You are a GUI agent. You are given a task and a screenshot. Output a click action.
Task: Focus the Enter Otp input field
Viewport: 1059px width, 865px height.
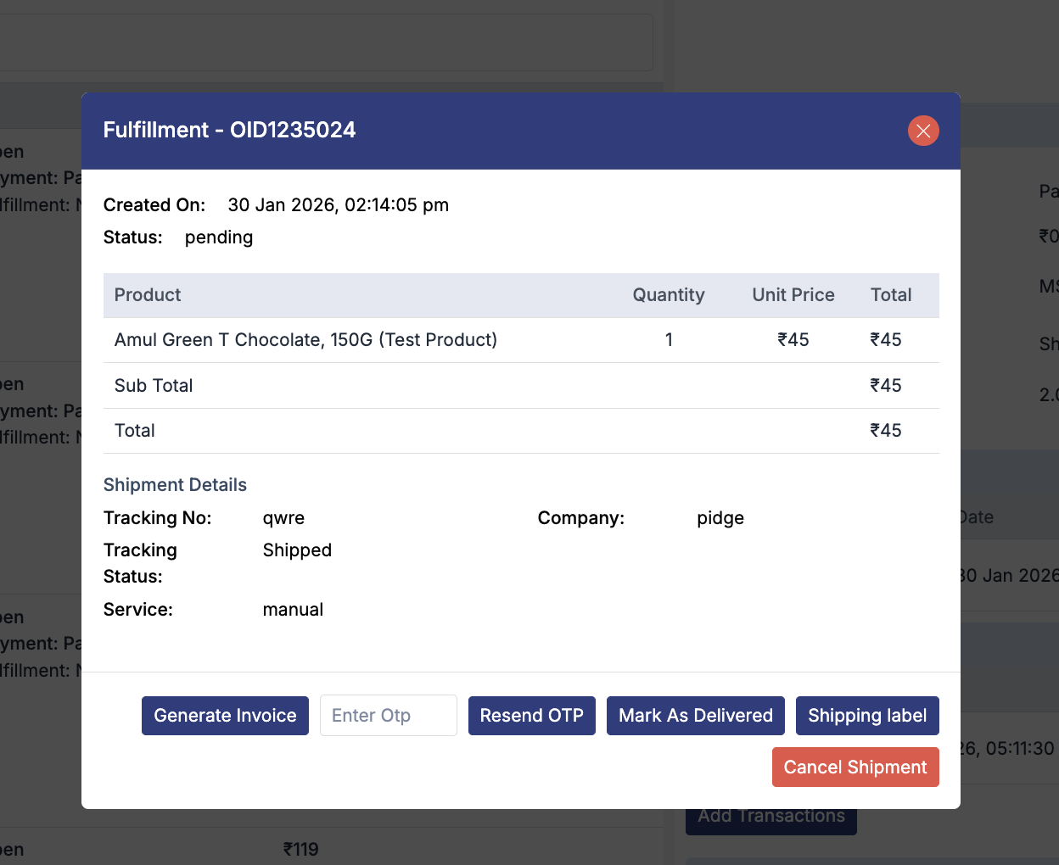pyautogui.click(x=388, y=716)
